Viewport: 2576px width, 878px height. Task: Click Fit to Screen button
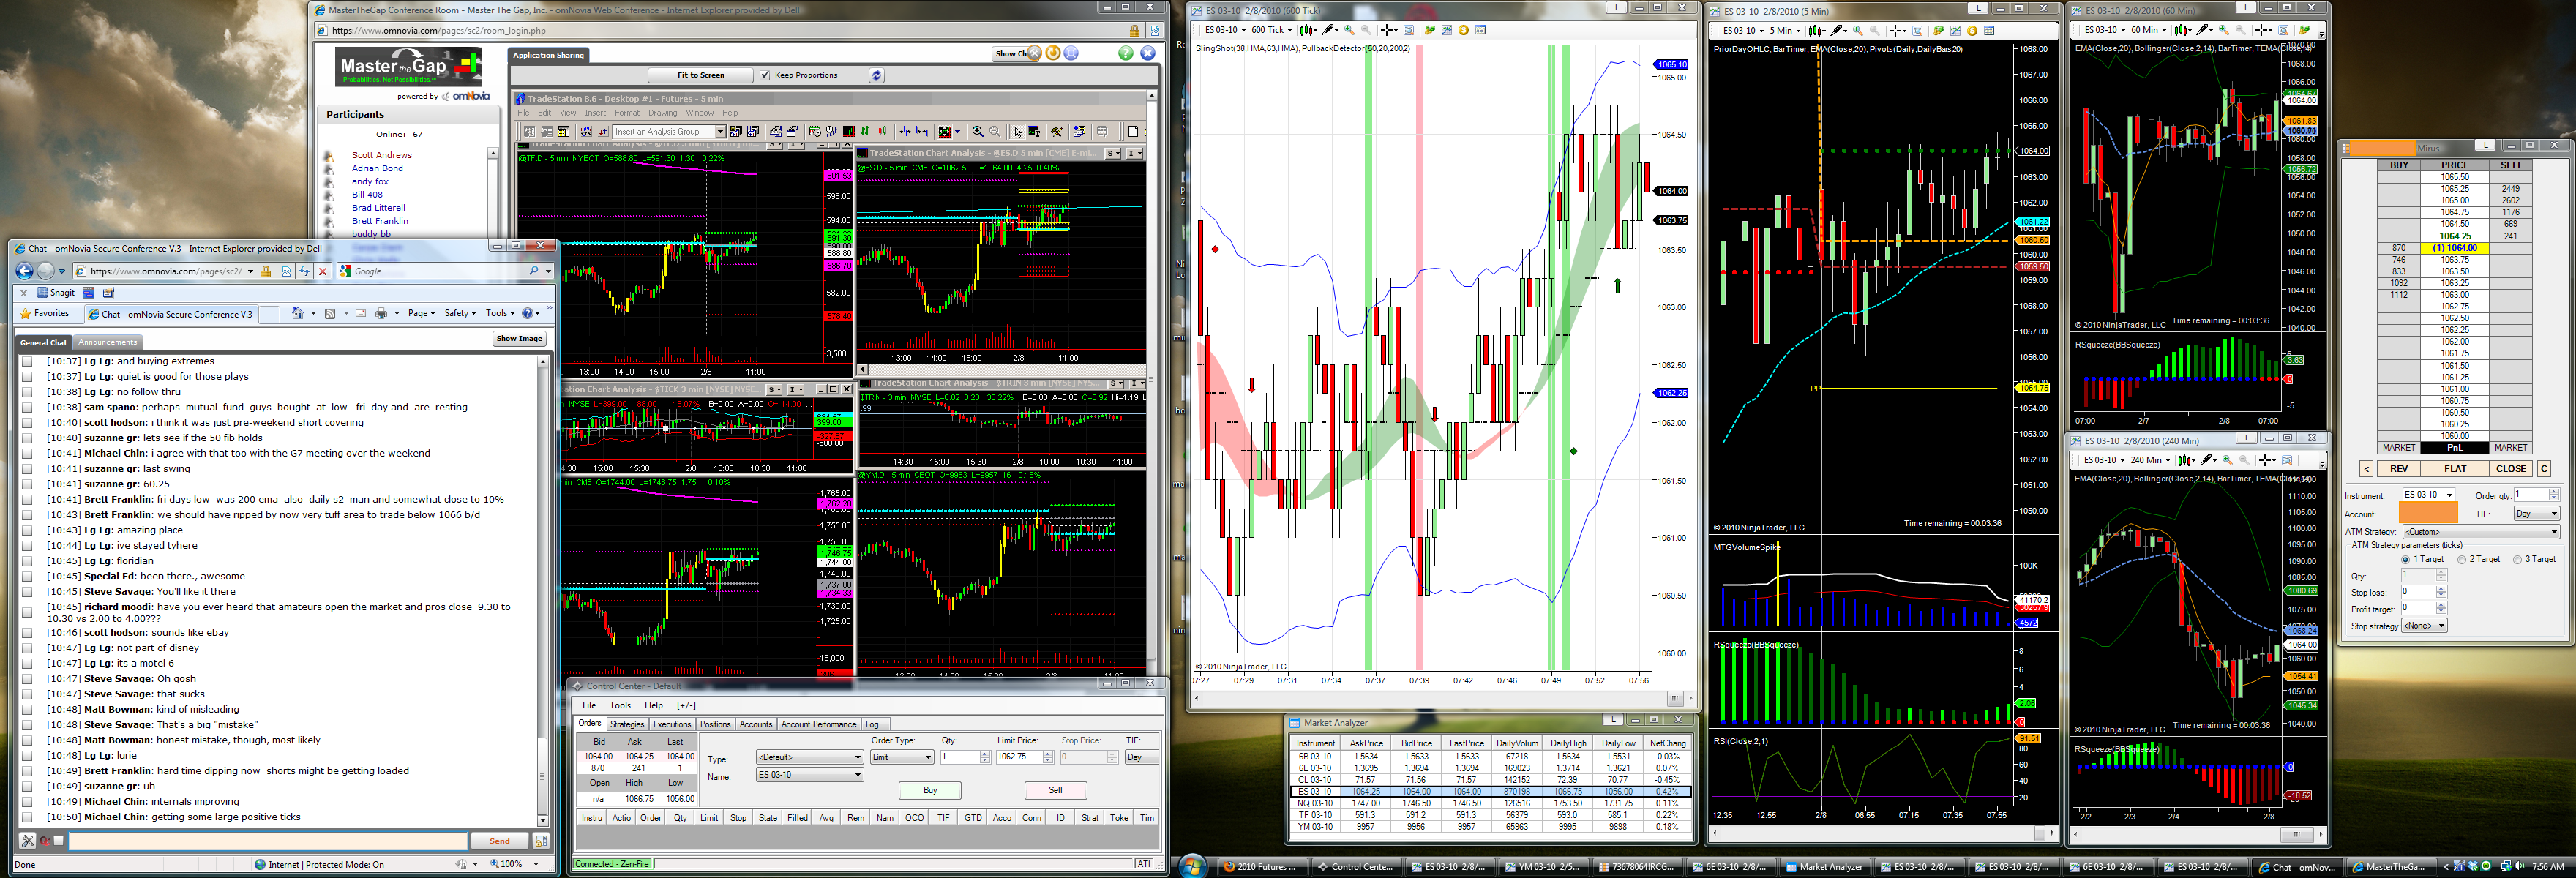[700, 75]
